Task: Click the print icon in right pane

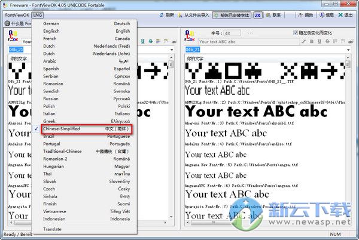Action: point(351,42)
